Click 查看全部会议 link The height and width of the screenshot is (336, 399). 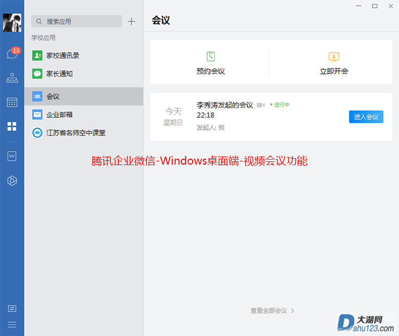269,311
